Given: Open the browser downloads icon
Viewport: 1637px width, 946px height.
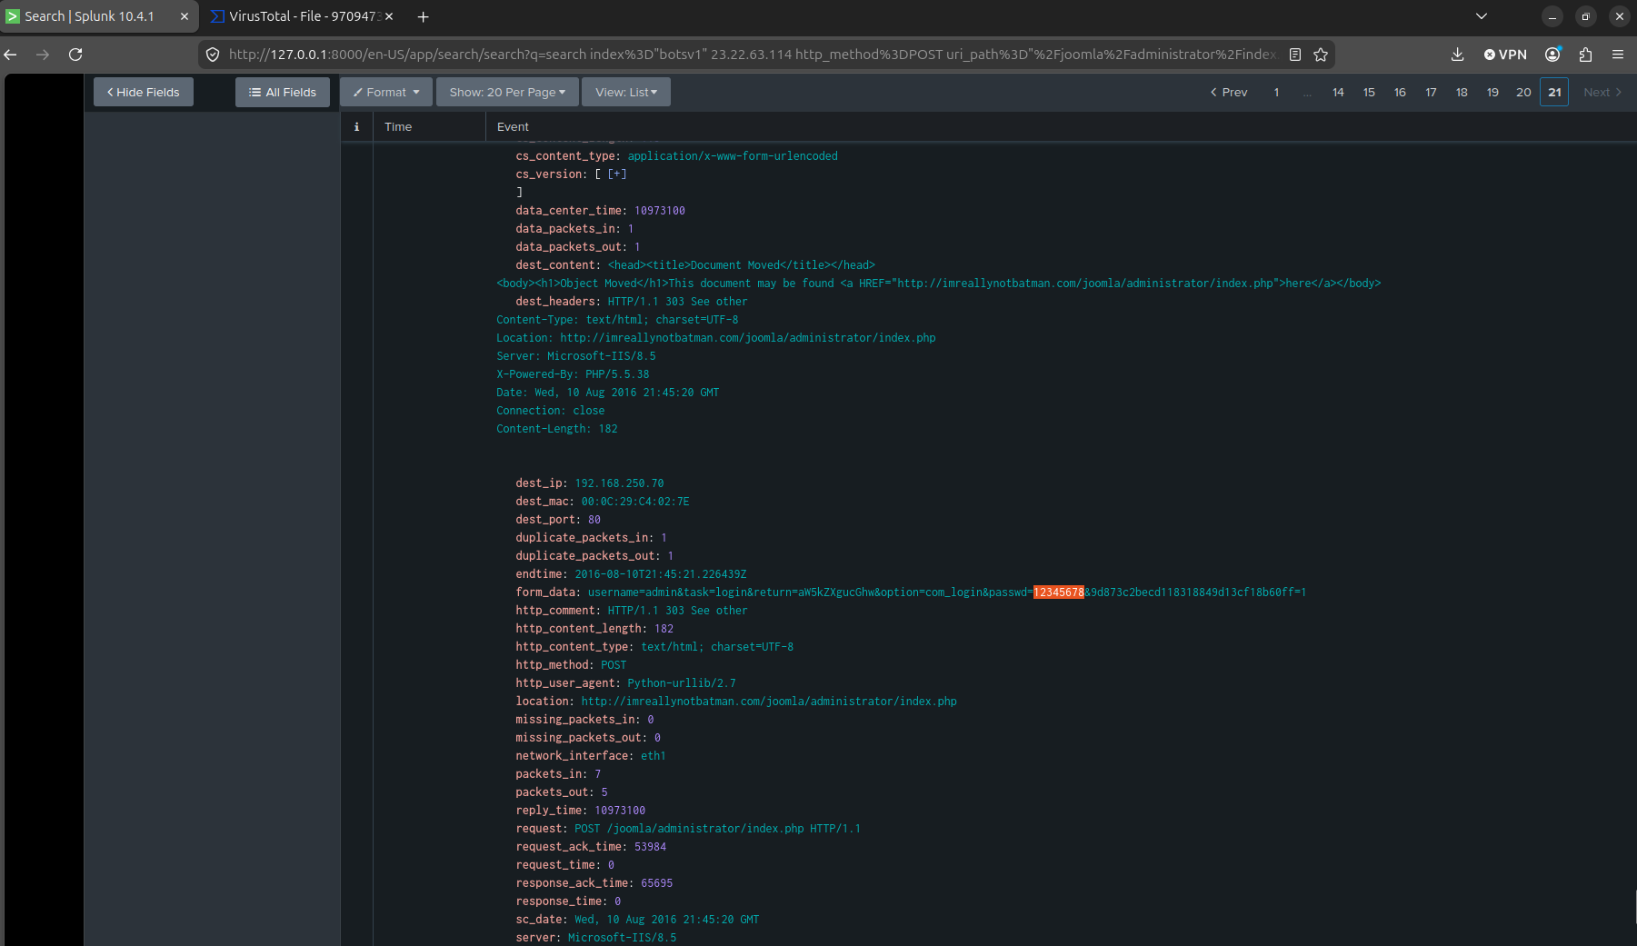Looking at the screenshot, I should point(1457,55).
